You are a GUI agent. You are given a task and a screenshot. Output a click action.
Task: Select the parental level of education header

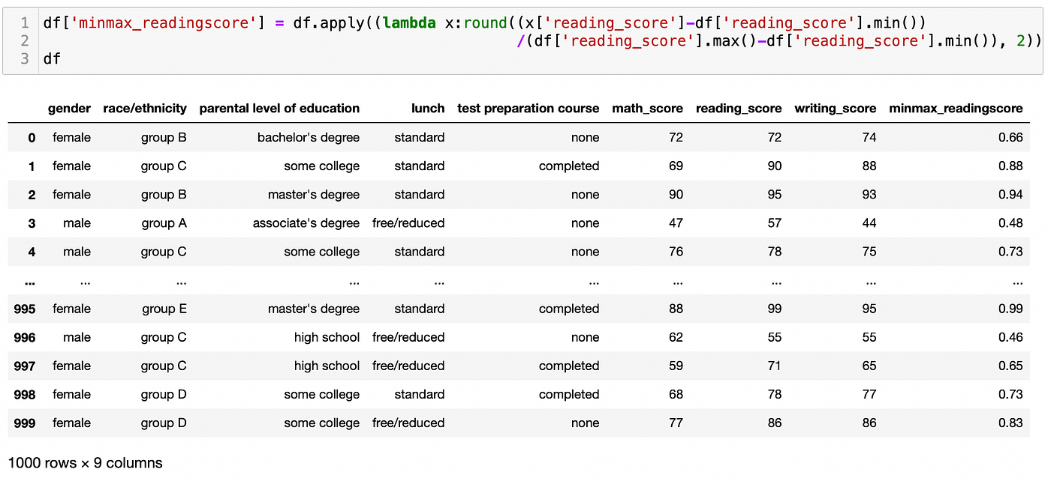tap(279, 109)
